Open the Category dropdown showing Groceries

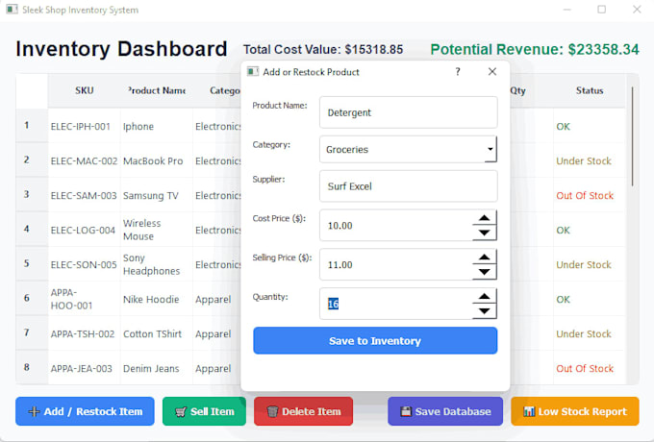409,149
